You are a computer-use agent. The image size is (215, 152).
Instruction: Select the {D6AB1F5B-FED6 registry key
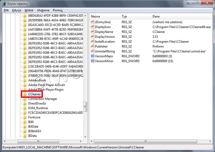(x=55, y=71)
